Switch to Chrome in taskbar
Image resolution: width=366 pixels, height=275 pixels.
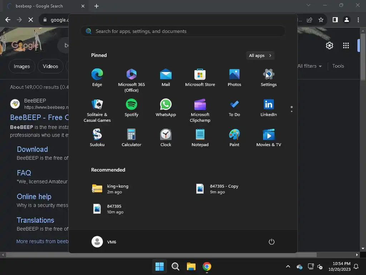[x=207, y=266]
